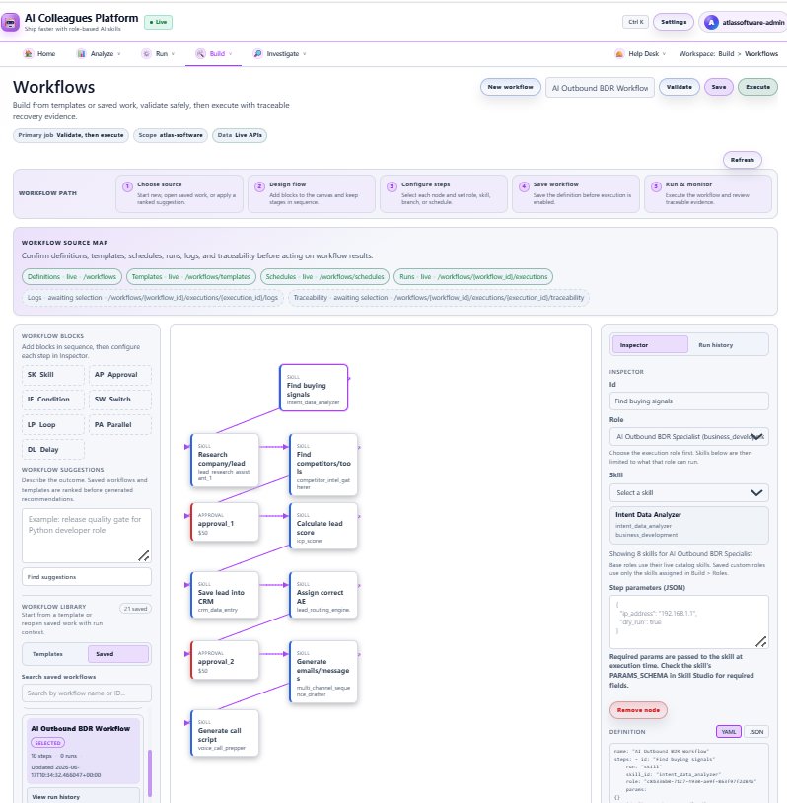This screenshot has height=803, width=787.
Task: Select the AI Outbound BDR Workflow card
Action: (x=83, y=751)
